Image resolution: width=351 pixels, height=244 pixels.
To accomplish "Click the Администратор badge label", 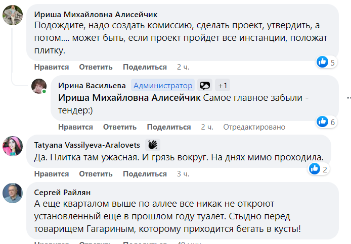I will [163, 86].
